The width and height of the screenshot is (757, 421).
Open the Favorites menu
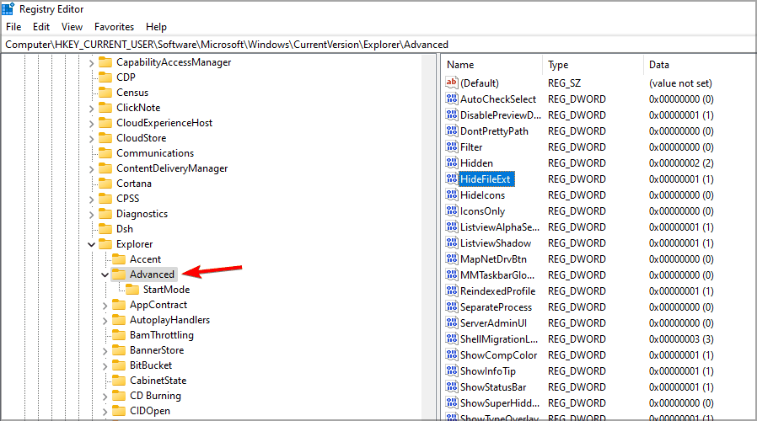click(x=114, y=27)
